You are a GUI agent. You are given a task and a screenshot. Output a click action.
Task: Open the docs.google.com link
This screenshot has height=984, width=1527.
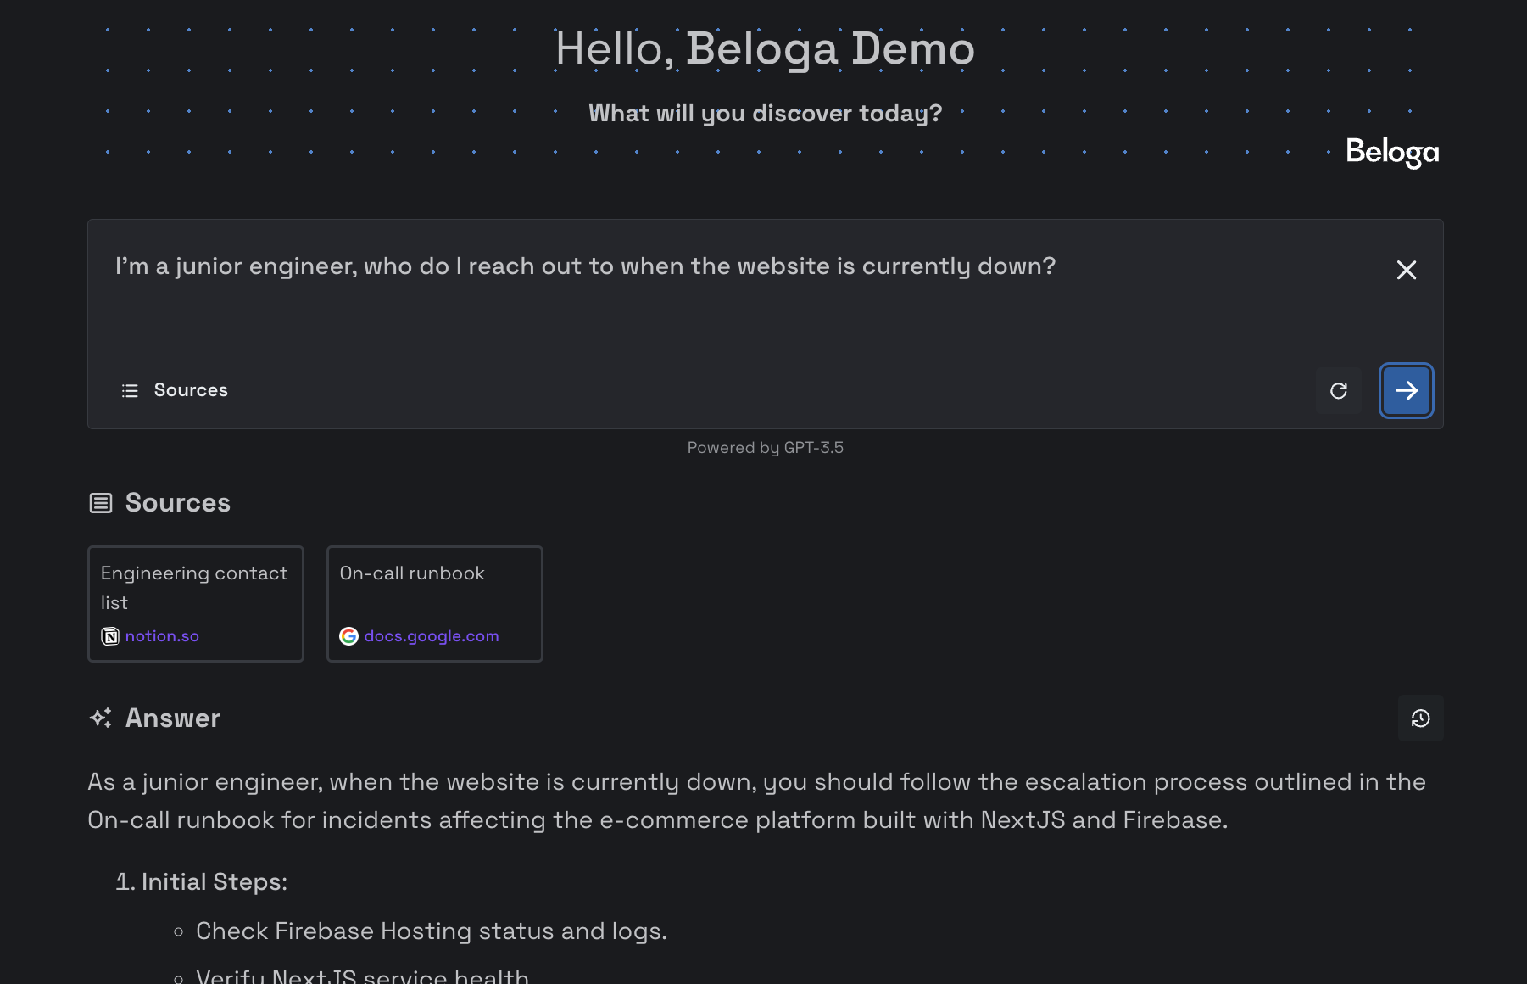coord(431,635)
